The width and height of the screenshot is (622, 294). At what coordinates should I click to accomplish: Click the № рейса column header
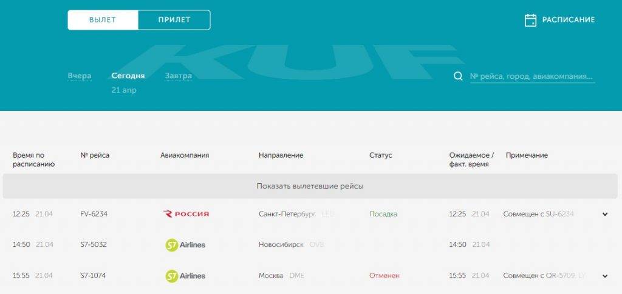point(94,156)
